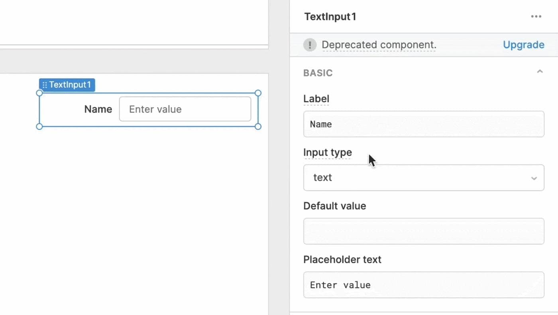Click the underlined 'Input type' property label
Image resolution: width=558 pixels, height=315 pixels.
327,152
